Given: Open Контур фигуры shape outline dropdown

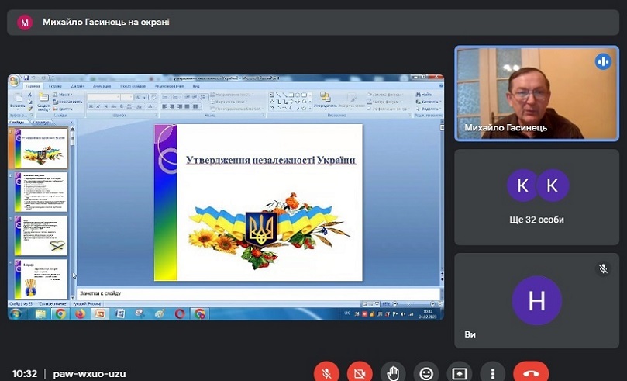Looking at the screenshot, I should tap(384, 102).
